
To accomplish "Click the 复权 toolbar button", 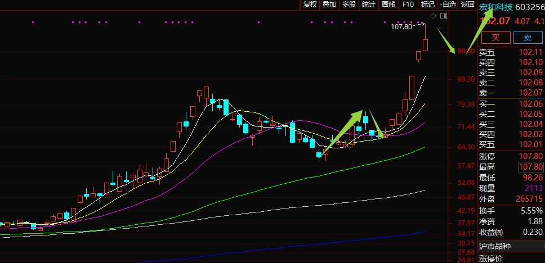I will (310, 4).
